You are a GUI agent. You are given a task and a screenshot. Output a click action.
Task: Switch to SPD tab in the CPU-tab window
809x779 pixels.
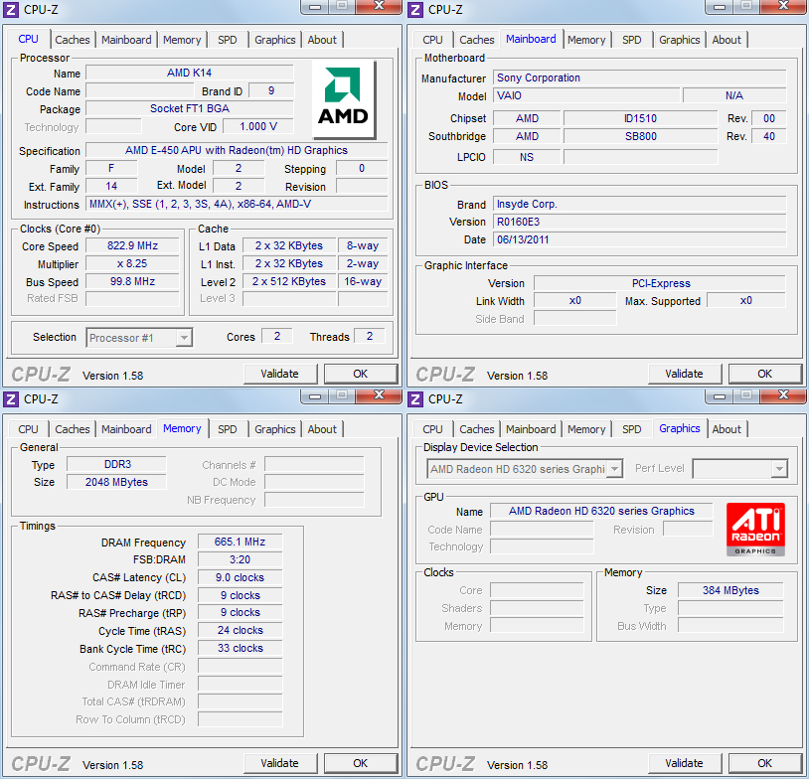pyautogui.click(x=227, y=40)
